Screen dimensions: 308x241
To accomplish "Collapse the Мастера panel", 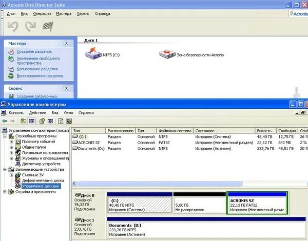I will click(x=66, y=44).
